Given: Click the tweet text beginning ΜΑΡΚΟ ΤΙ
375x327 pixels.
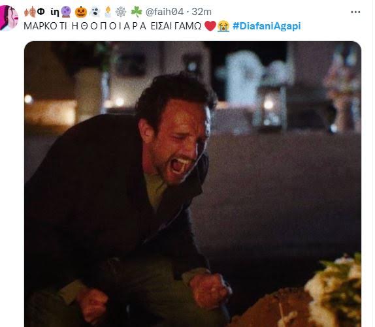Looking at the screenshot, I should [112, 26].
